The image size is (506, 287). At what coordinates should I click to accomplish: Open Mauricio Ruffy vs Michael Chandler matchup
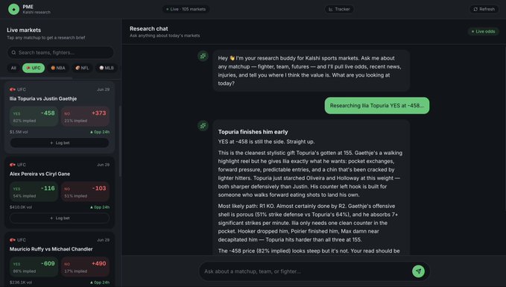pyautogui.click(x=51, y=249)
